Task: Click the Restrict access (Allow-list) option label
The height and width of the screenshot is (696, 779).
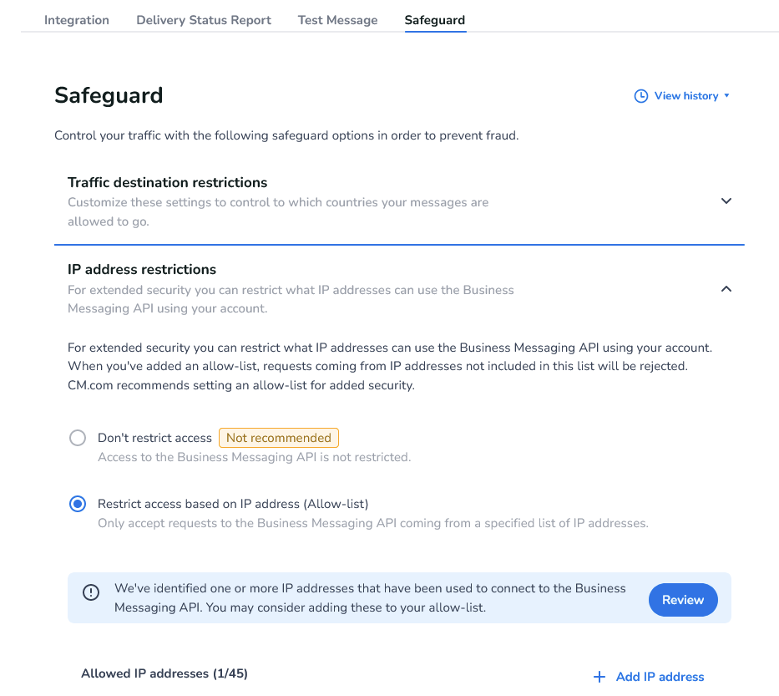Action: [x=233, y=504]
